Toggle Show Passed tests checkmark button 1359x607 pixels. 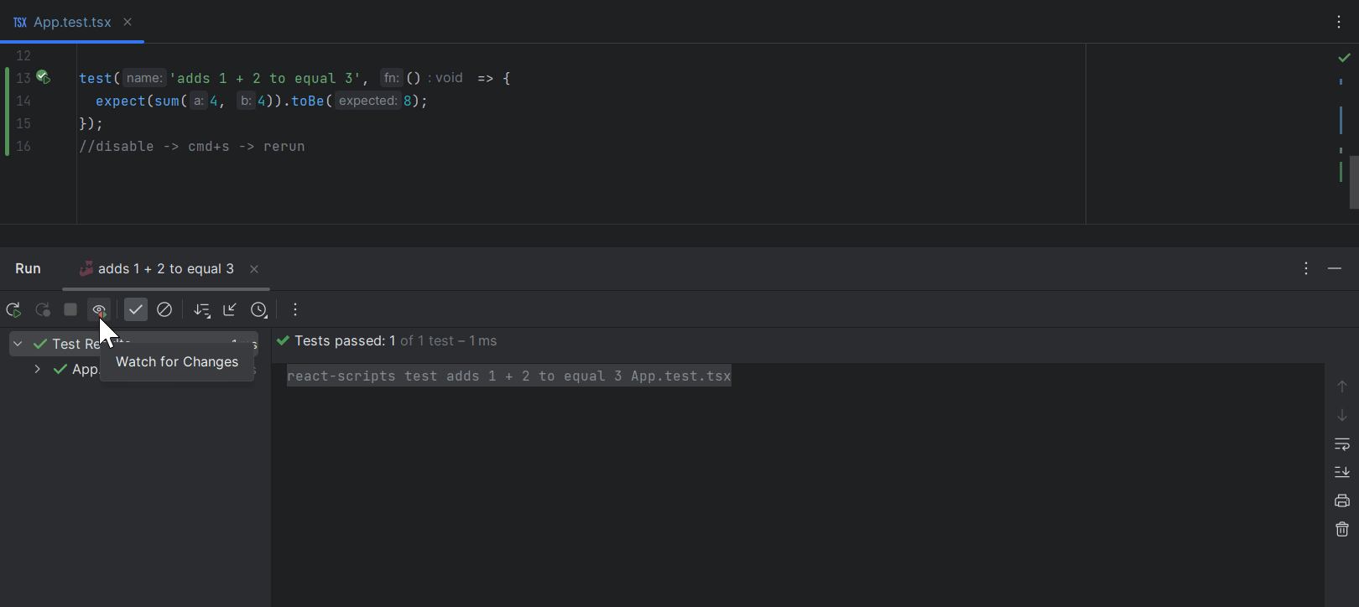136,310
